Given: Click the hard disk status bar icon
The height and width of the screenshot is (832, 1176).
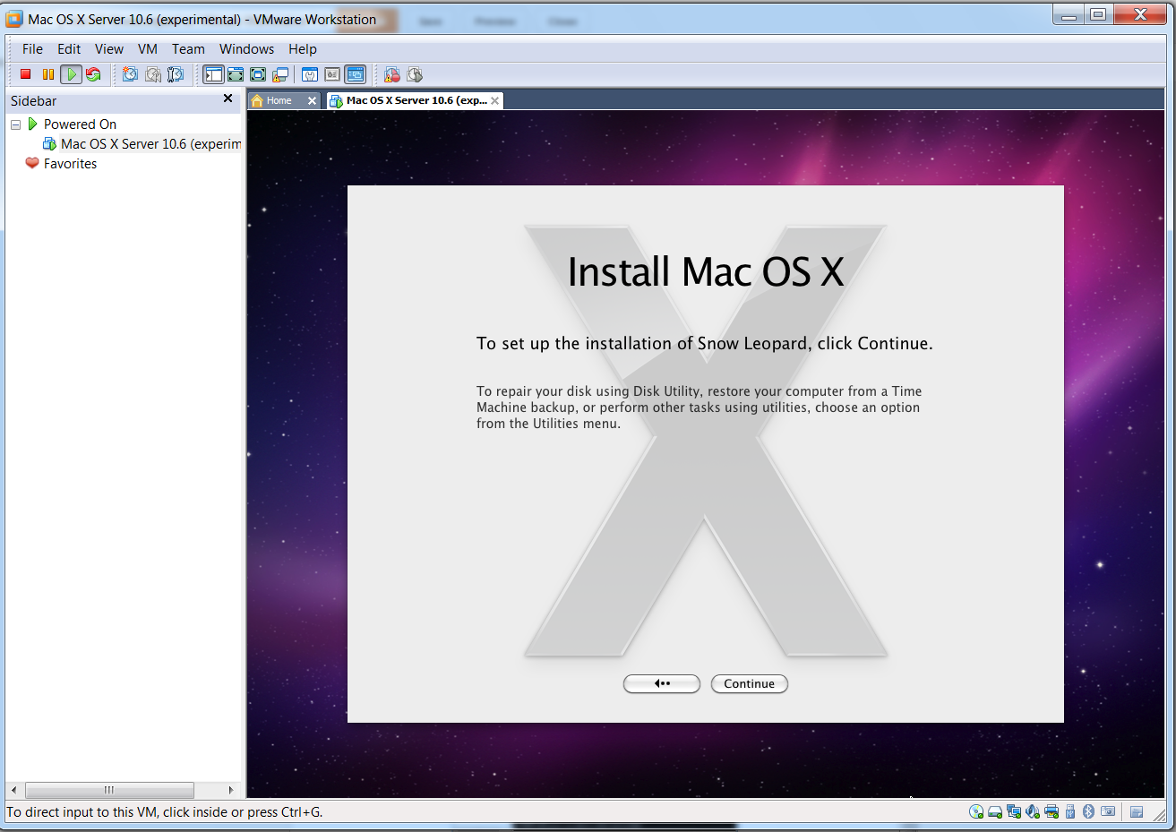Looking at the screenshot, I should click(x=995, y=811).
